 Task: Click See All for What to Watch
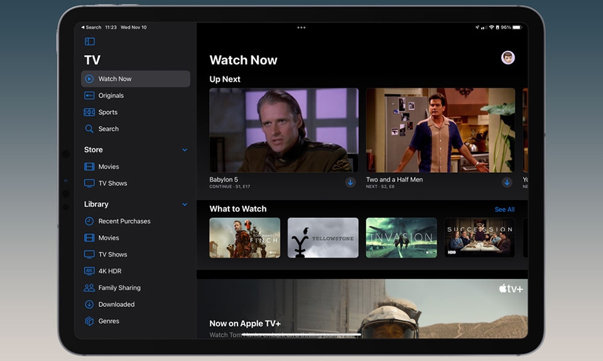click(x=504, y=209)
